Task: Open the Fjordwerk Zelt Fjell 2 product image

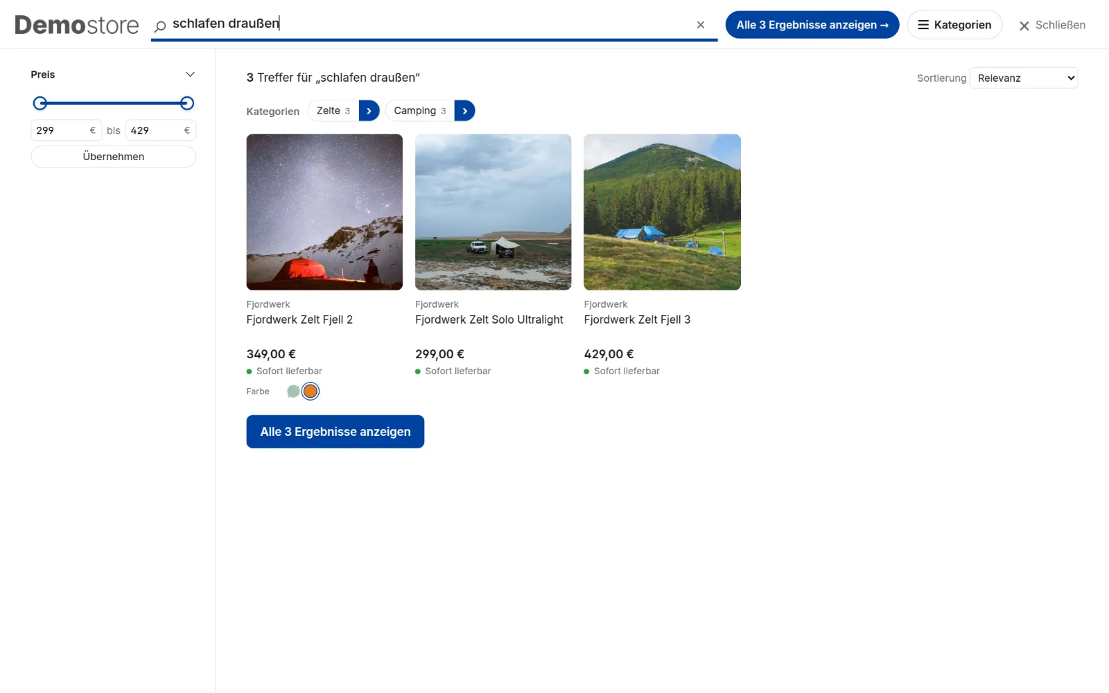Action: pyautogui.click(x=324, y=212)
